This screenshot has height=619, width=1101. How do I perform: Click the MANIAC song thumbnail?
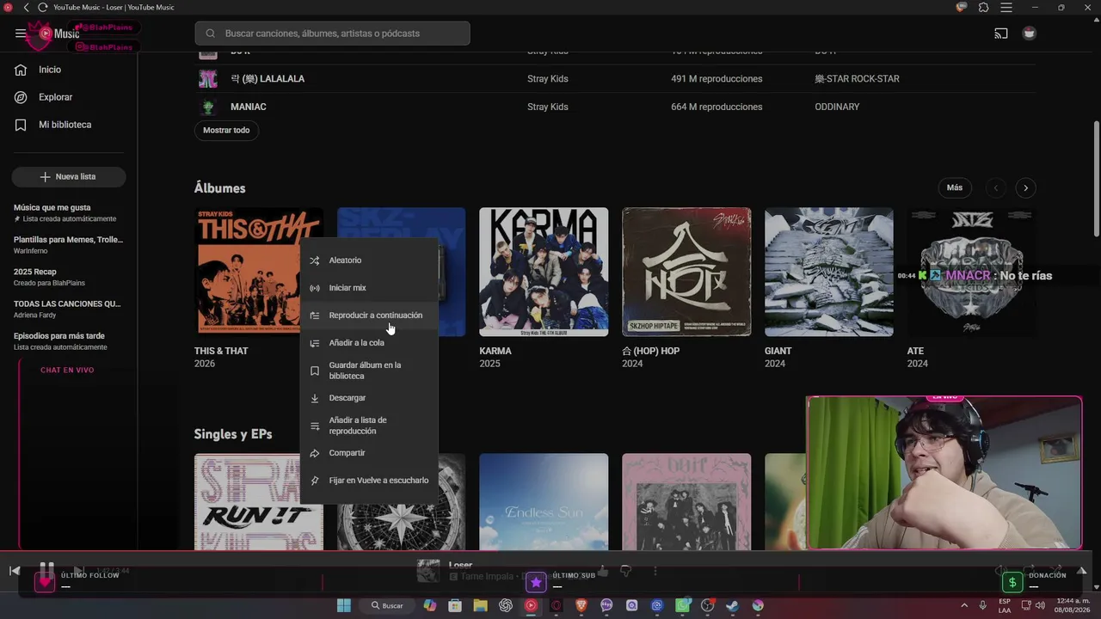coord(208,107)
